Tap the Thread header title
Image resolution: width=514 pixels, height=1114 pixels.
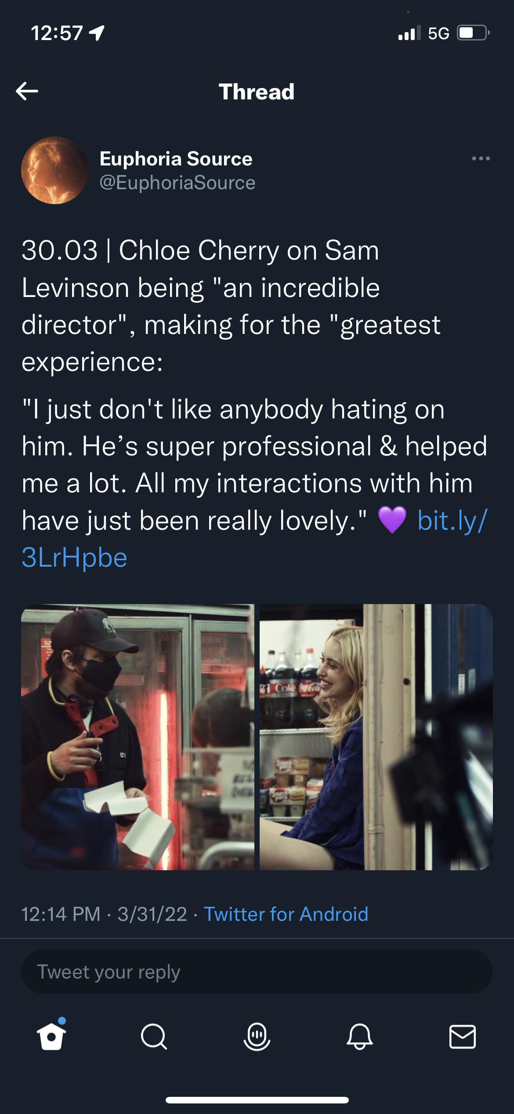257,92
